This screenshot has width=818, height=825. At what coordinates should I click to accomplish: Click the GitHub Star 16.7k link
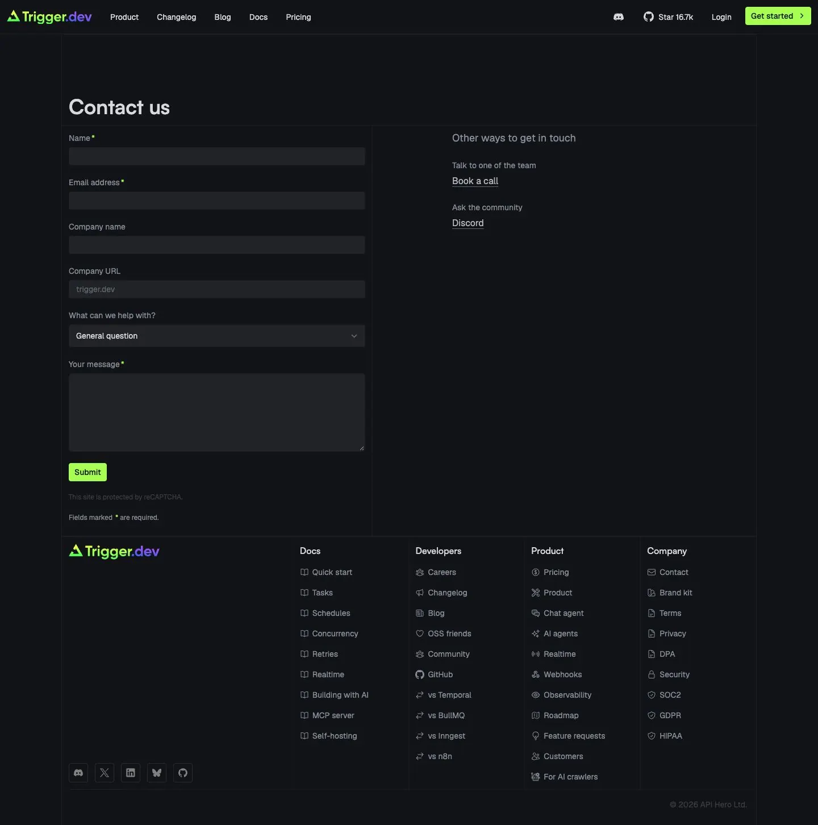668,17
